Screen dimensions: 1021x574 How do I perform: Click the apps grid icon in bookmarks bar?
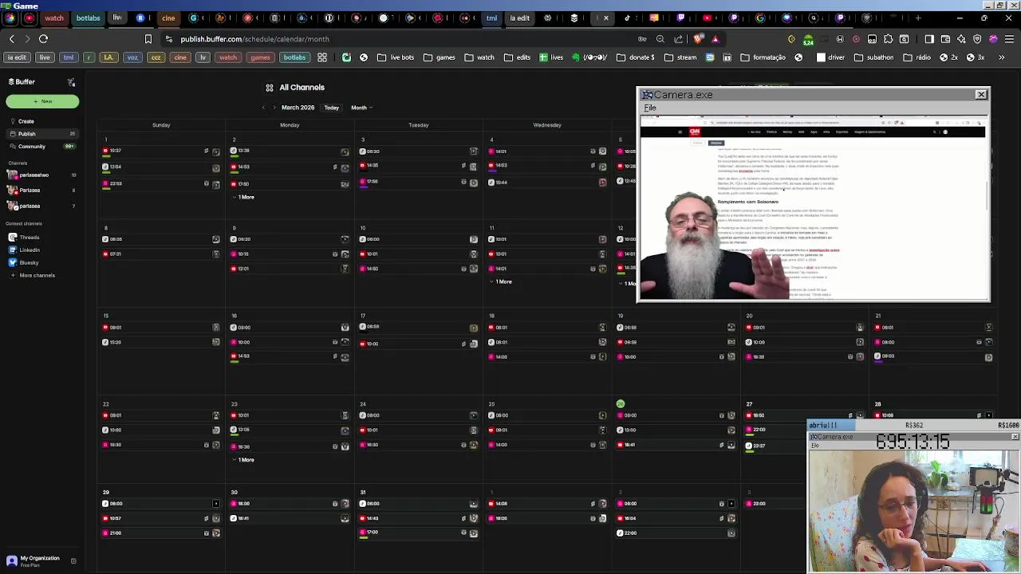322,57
